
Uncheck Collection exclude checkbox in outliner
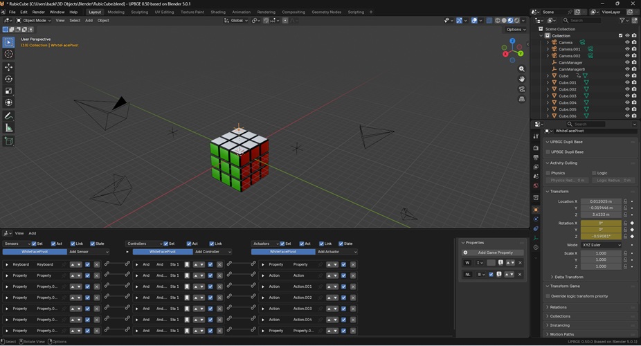[x=620, y=35]
